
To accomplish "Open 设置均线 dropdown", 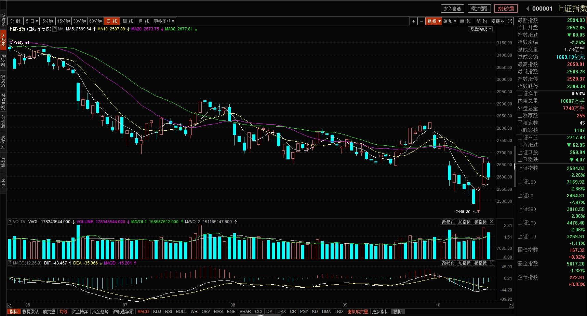I will click(480, 29).
